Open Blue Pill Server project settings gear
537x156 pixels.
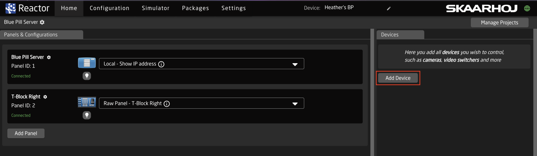(x=42, y=22)
